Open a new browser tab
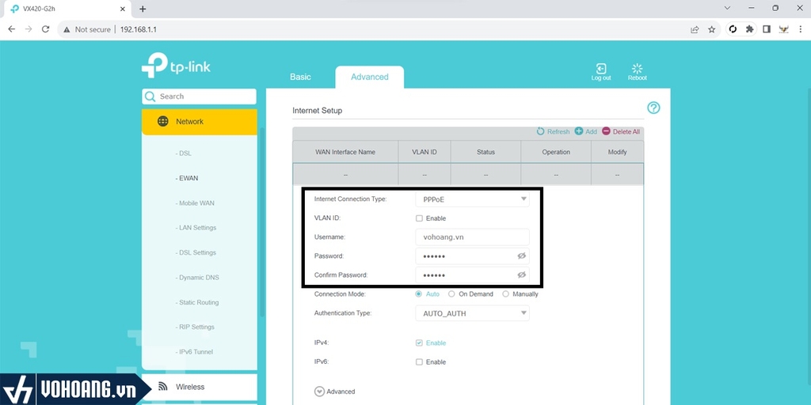Image resolution: width=811 pixels, height=405 pixels. 143,9
